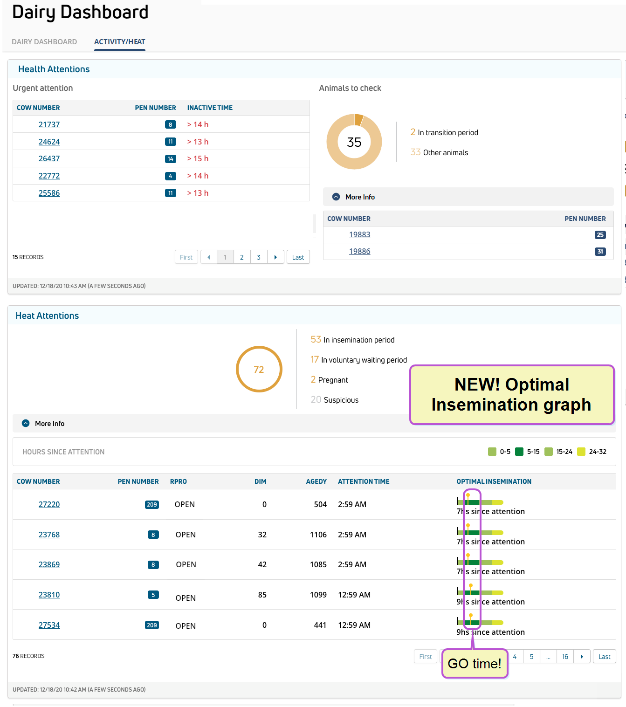Click the '53 In insemination period' stat
626x707 pixels.
[353, 340]
